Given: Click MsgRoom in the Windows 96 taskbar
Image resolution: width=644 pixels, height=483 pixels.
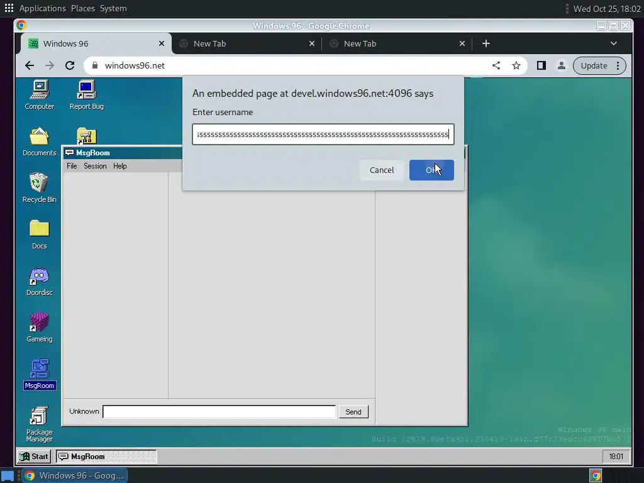Looking at the screenshot, I should coord(106,457).
